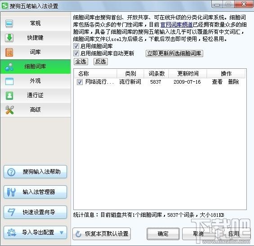Click the question mark help icon
Image resolution: width=254 pixels, height=246 pixels.
11,172
